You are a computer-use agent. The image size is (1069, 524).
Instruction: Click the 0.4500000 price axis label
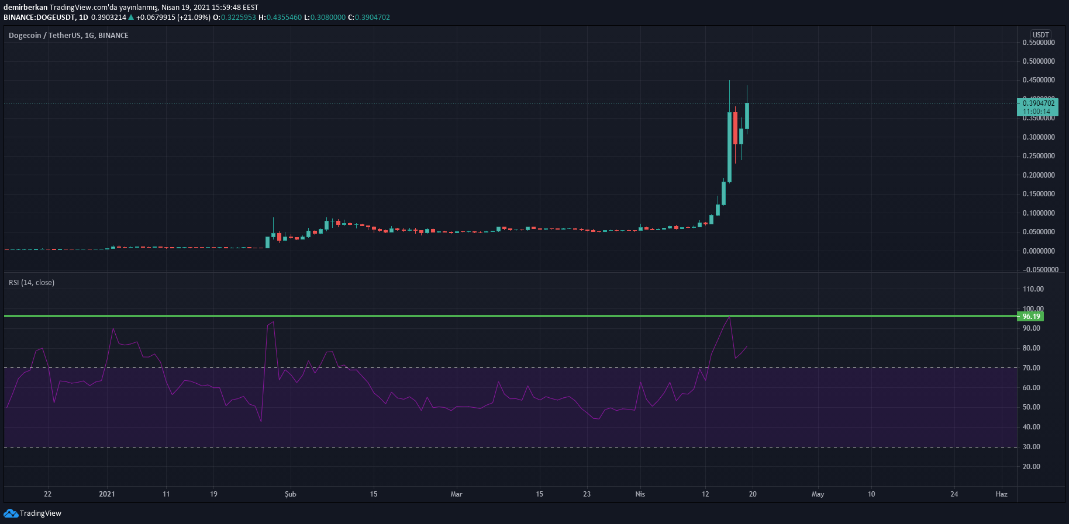(1039, 80)
